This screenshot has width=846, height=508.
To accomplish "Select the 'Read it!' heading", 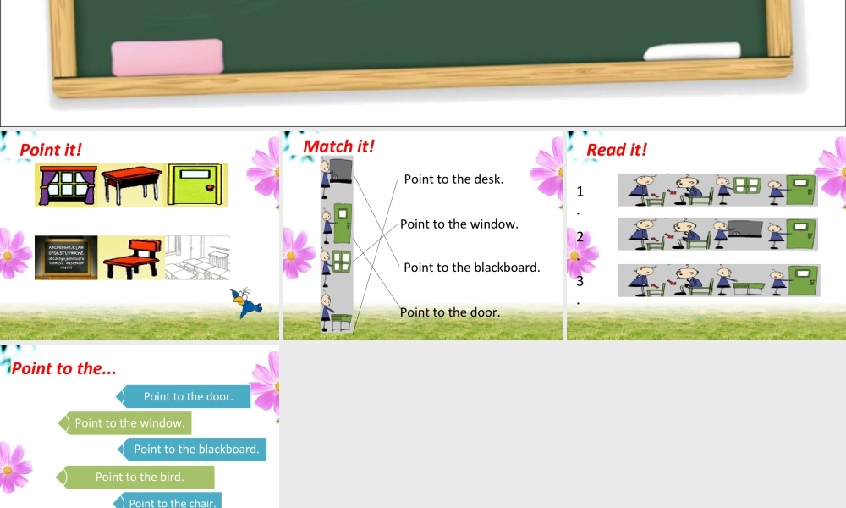I will pos(617,150).
